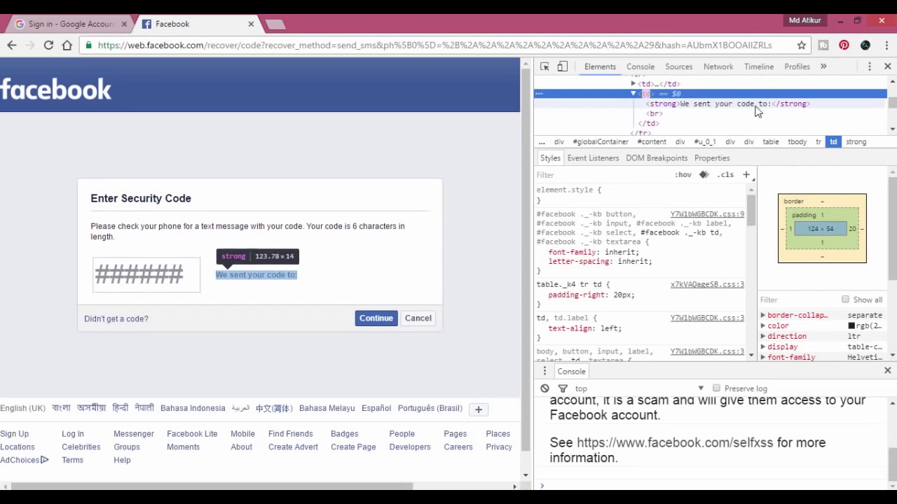Select the Bahasa Indonesia language link
Image resolution: width=897 pixels, height=504 pixels.
click(x=193, y=408)
